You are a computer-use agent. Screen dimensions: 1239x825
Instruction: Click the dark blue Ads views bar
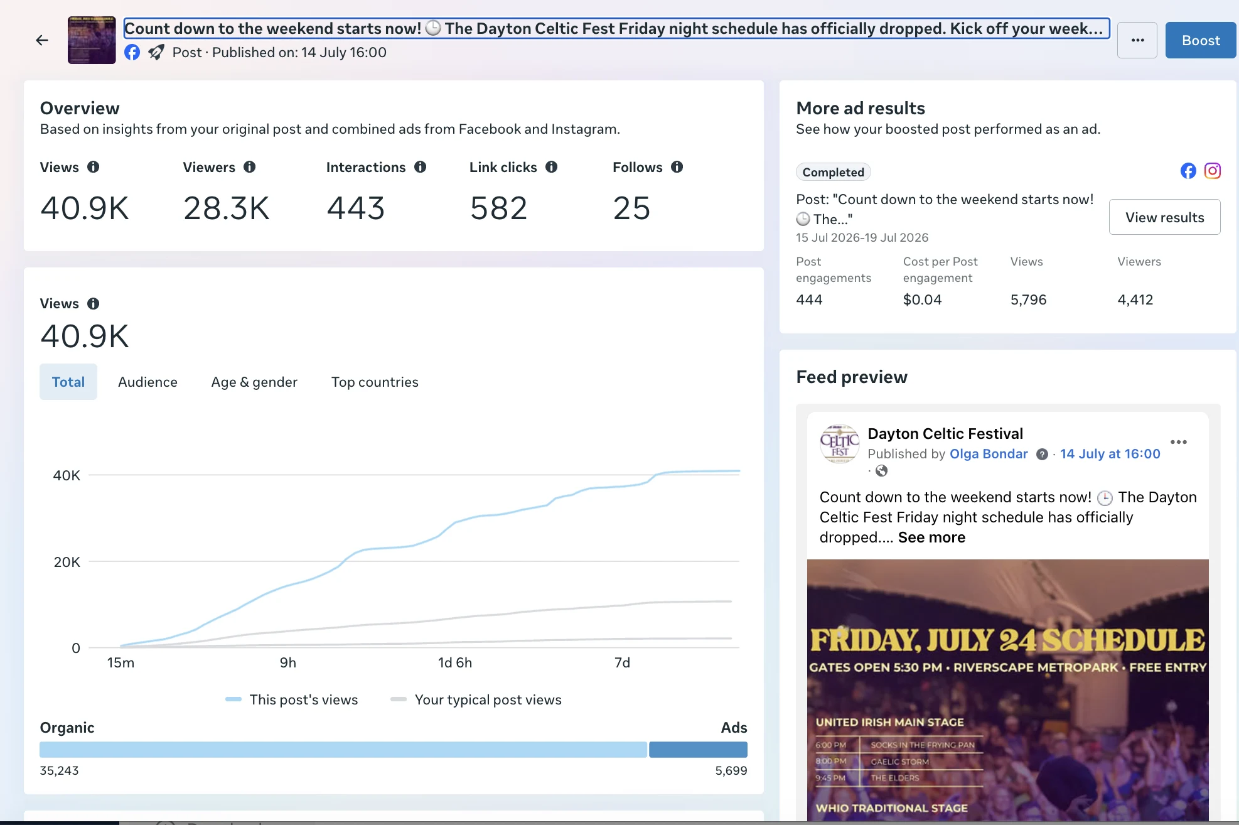pos(698,750)
